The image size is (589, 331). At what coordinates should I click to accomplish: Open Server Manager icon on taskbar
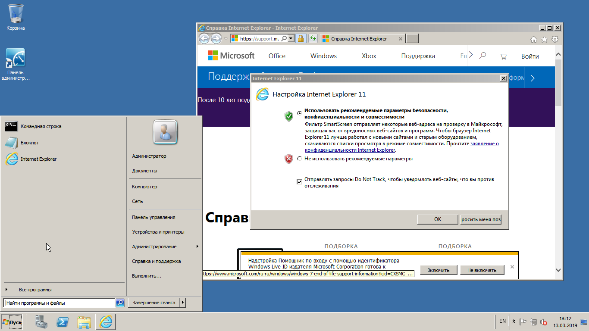coord(41,322)
